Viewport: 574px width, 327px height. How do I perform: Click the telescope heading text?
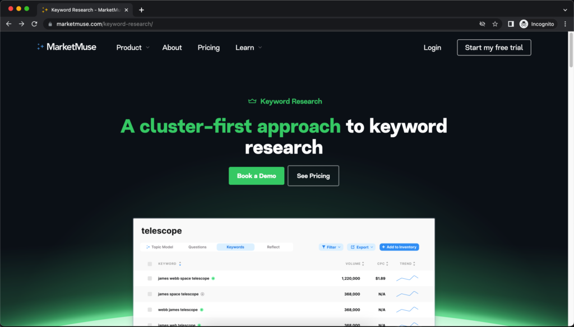pyautogui.click(x=161, y=231)
